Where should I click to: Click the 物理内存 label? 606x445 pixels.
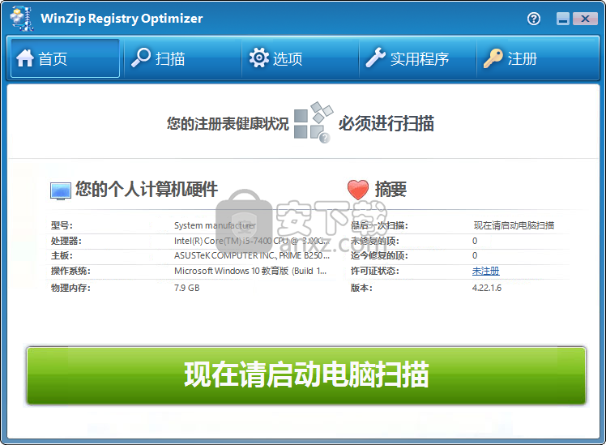point(70,288)
